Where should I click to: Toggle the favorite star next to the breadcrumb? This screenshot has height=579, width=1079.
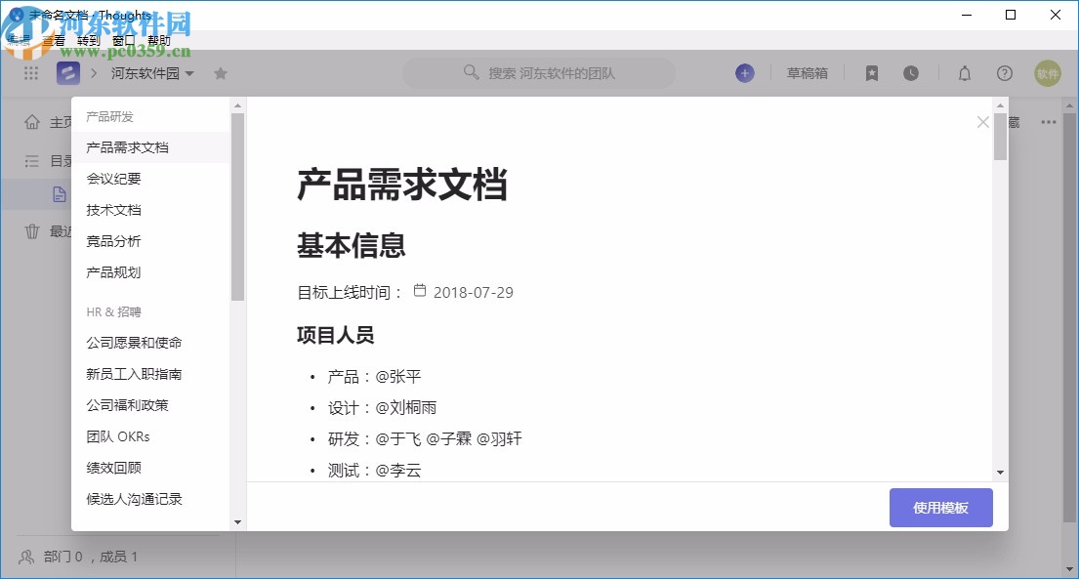click(x=221, y=73)
